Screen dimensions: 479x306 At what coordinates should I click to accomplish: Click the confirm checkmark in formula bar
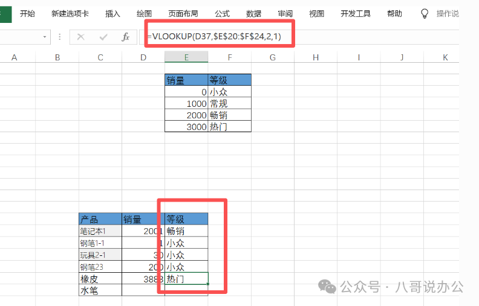[x=103, y=37]
